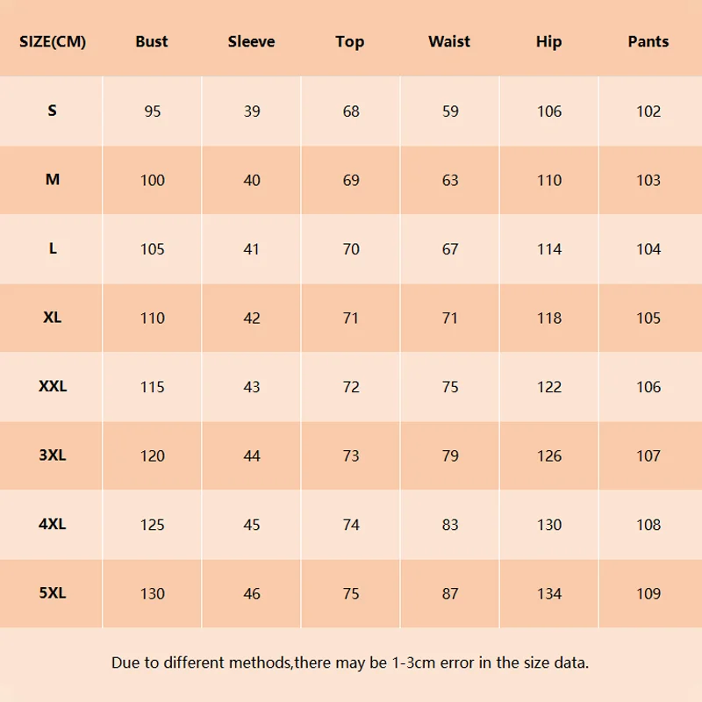This screenshot has height=702, width=702.
Task: Click the Waist column header
Action: pyautogui.click(x=449, y=41)
